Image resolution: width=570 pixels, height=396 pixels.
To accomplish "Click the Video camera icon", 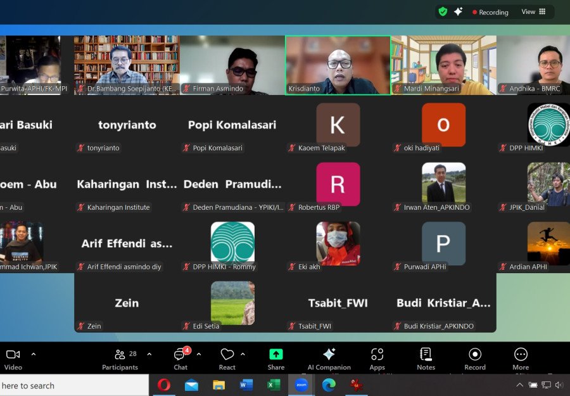I will [x=13, y=354].
